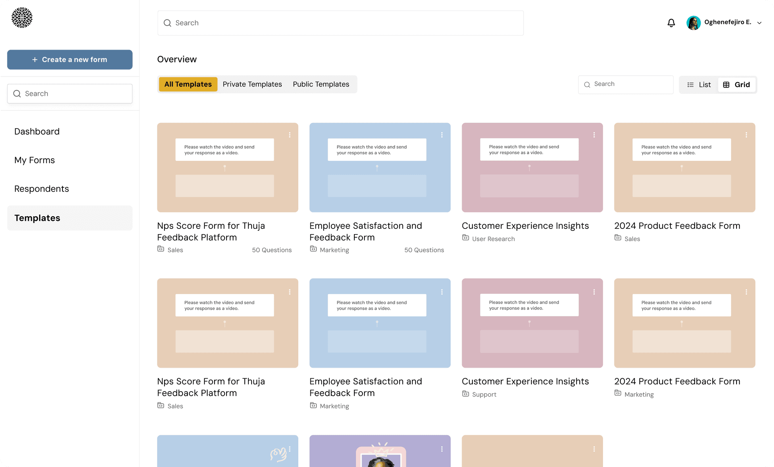This screenshot has height=467, width=774.
Task: Open options menu on second-row Employee Satisfaction card
Action: 442,292
